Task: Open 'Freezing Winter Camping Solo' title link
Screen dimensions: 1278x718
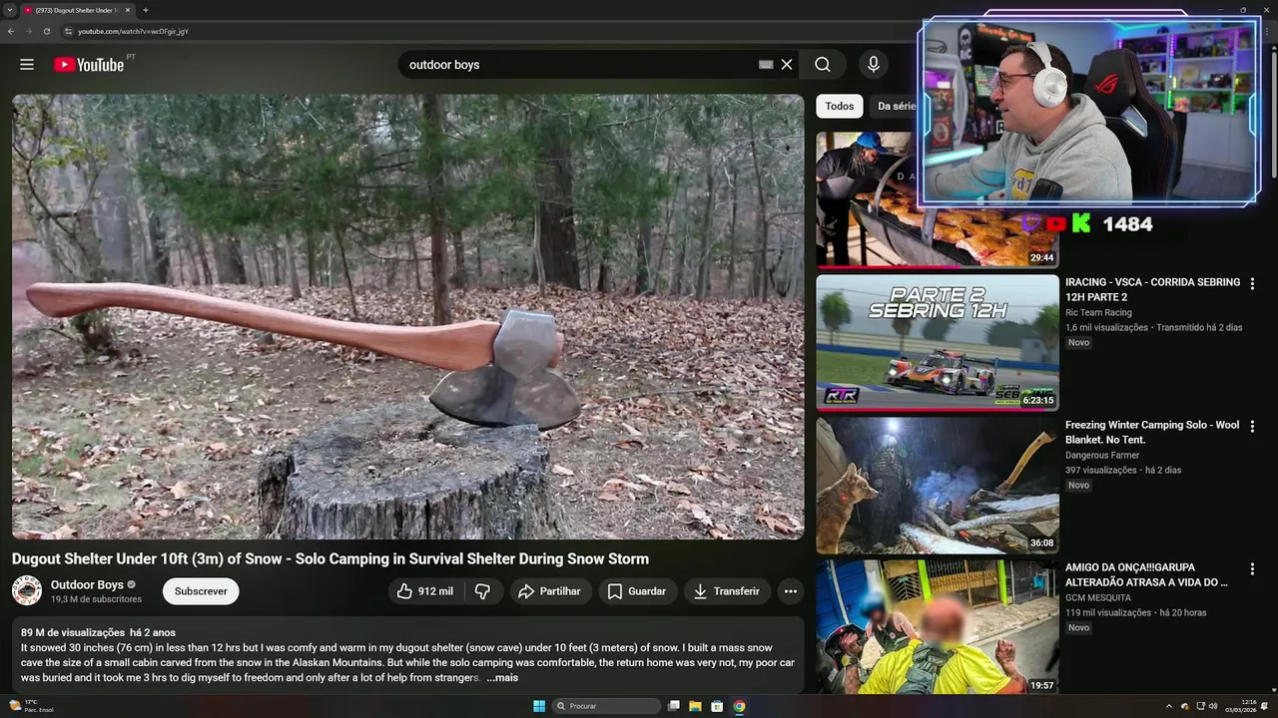Action: 1152,432
